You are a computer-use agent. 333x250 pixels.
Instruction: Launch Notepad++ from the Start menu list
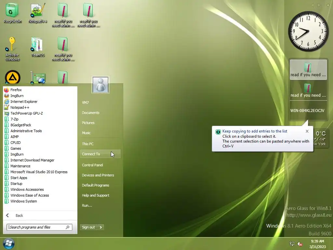pos(20,107)
